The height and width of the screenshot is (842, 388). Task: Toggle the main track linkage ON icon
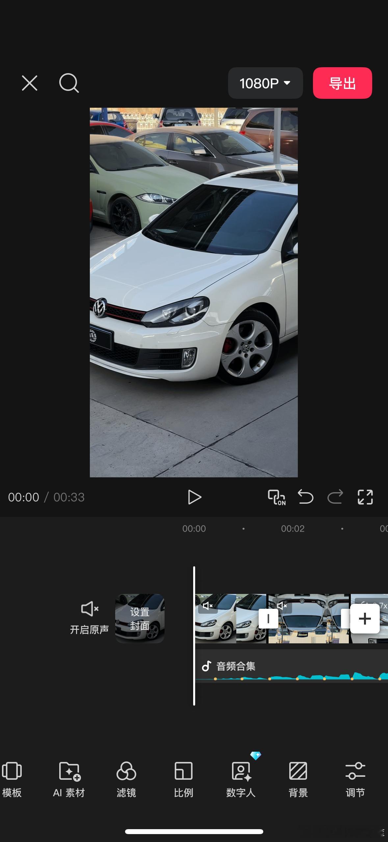(277, 497)
